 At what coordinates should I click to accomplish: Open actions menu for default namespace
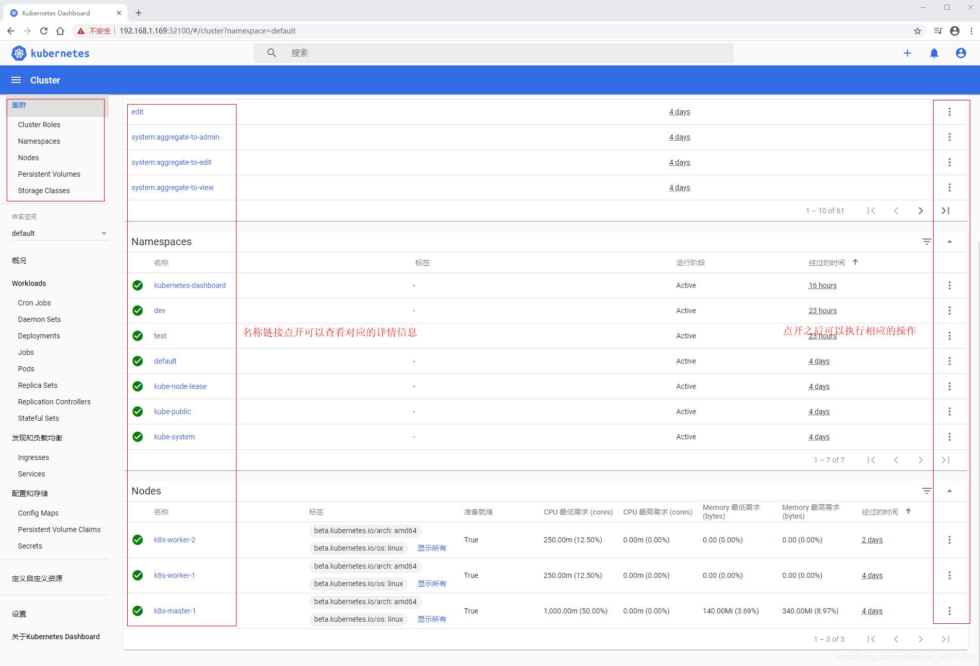pyautogui.click(x=950, y=361)
